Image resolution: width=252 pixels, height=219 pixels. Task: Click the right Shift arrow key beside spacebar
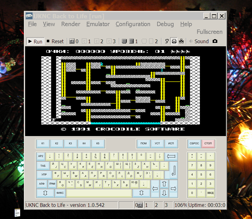(141, 193)
